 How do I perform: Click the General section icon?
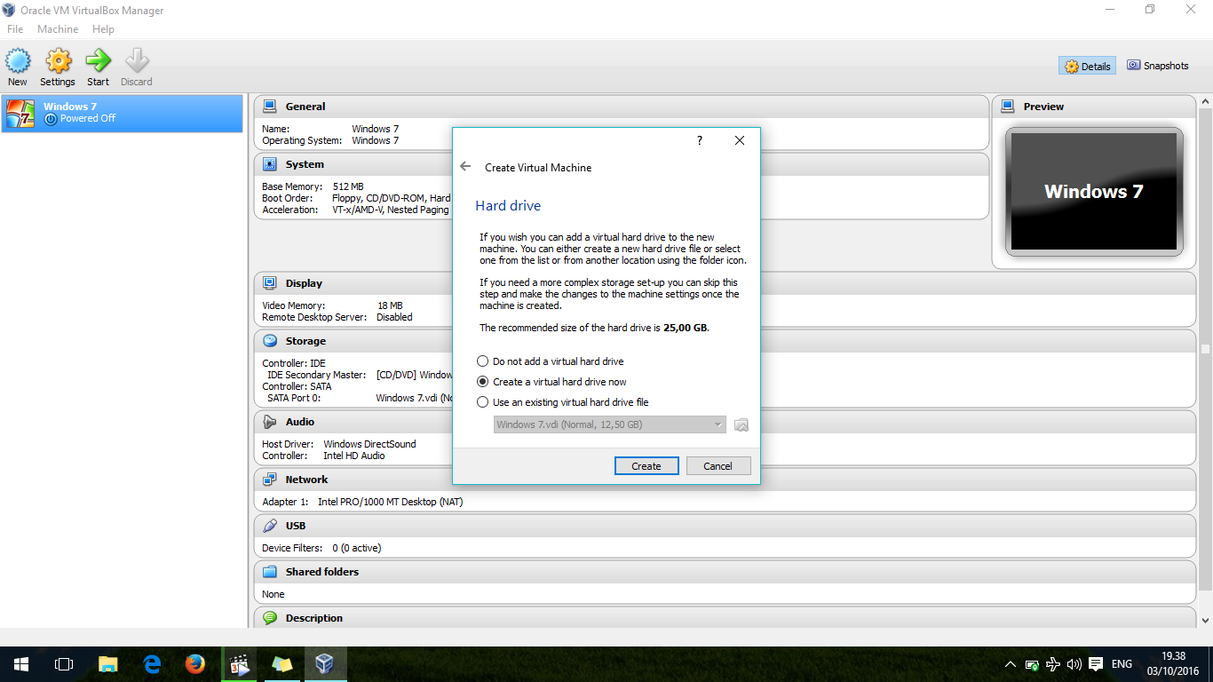271,107
